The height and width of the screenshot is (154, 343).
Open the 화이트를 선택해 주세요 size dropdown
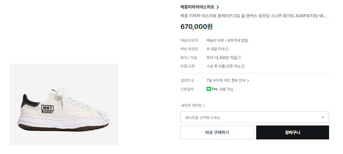click(254, 117)
